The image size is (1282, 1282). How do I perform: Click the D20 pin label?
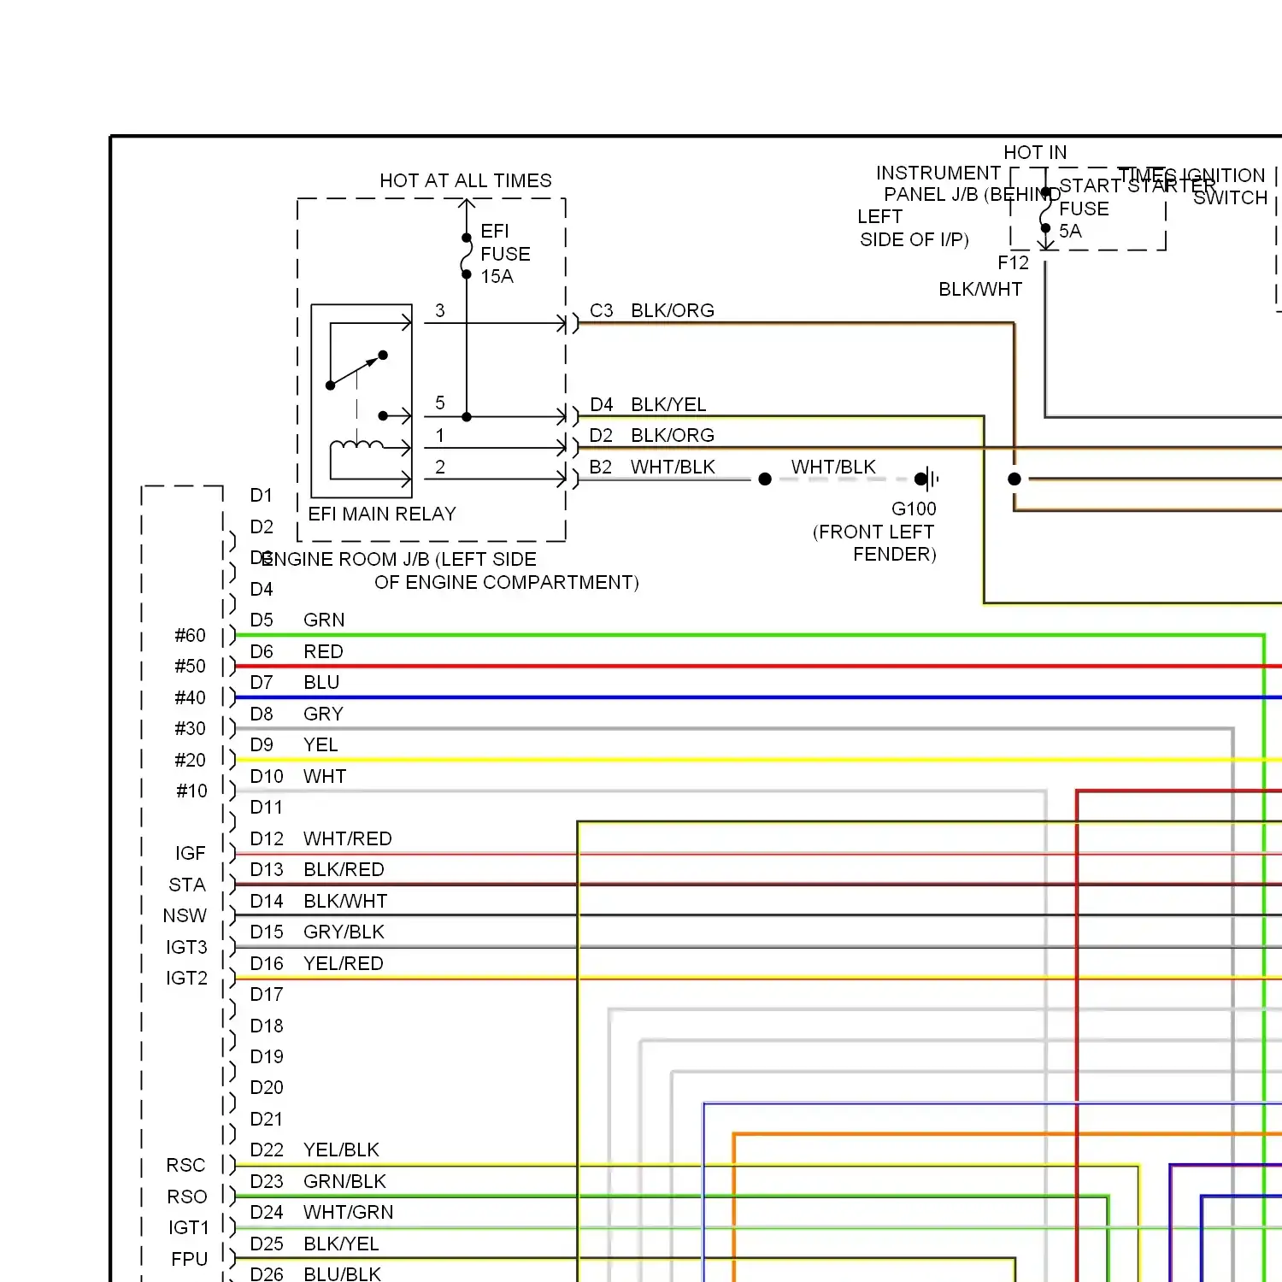click(x=266, y=1087)
